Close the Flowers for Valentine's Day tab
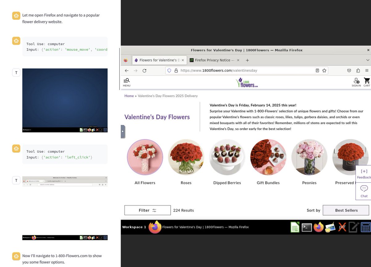371x267 pixels. [x=183, y=60]
